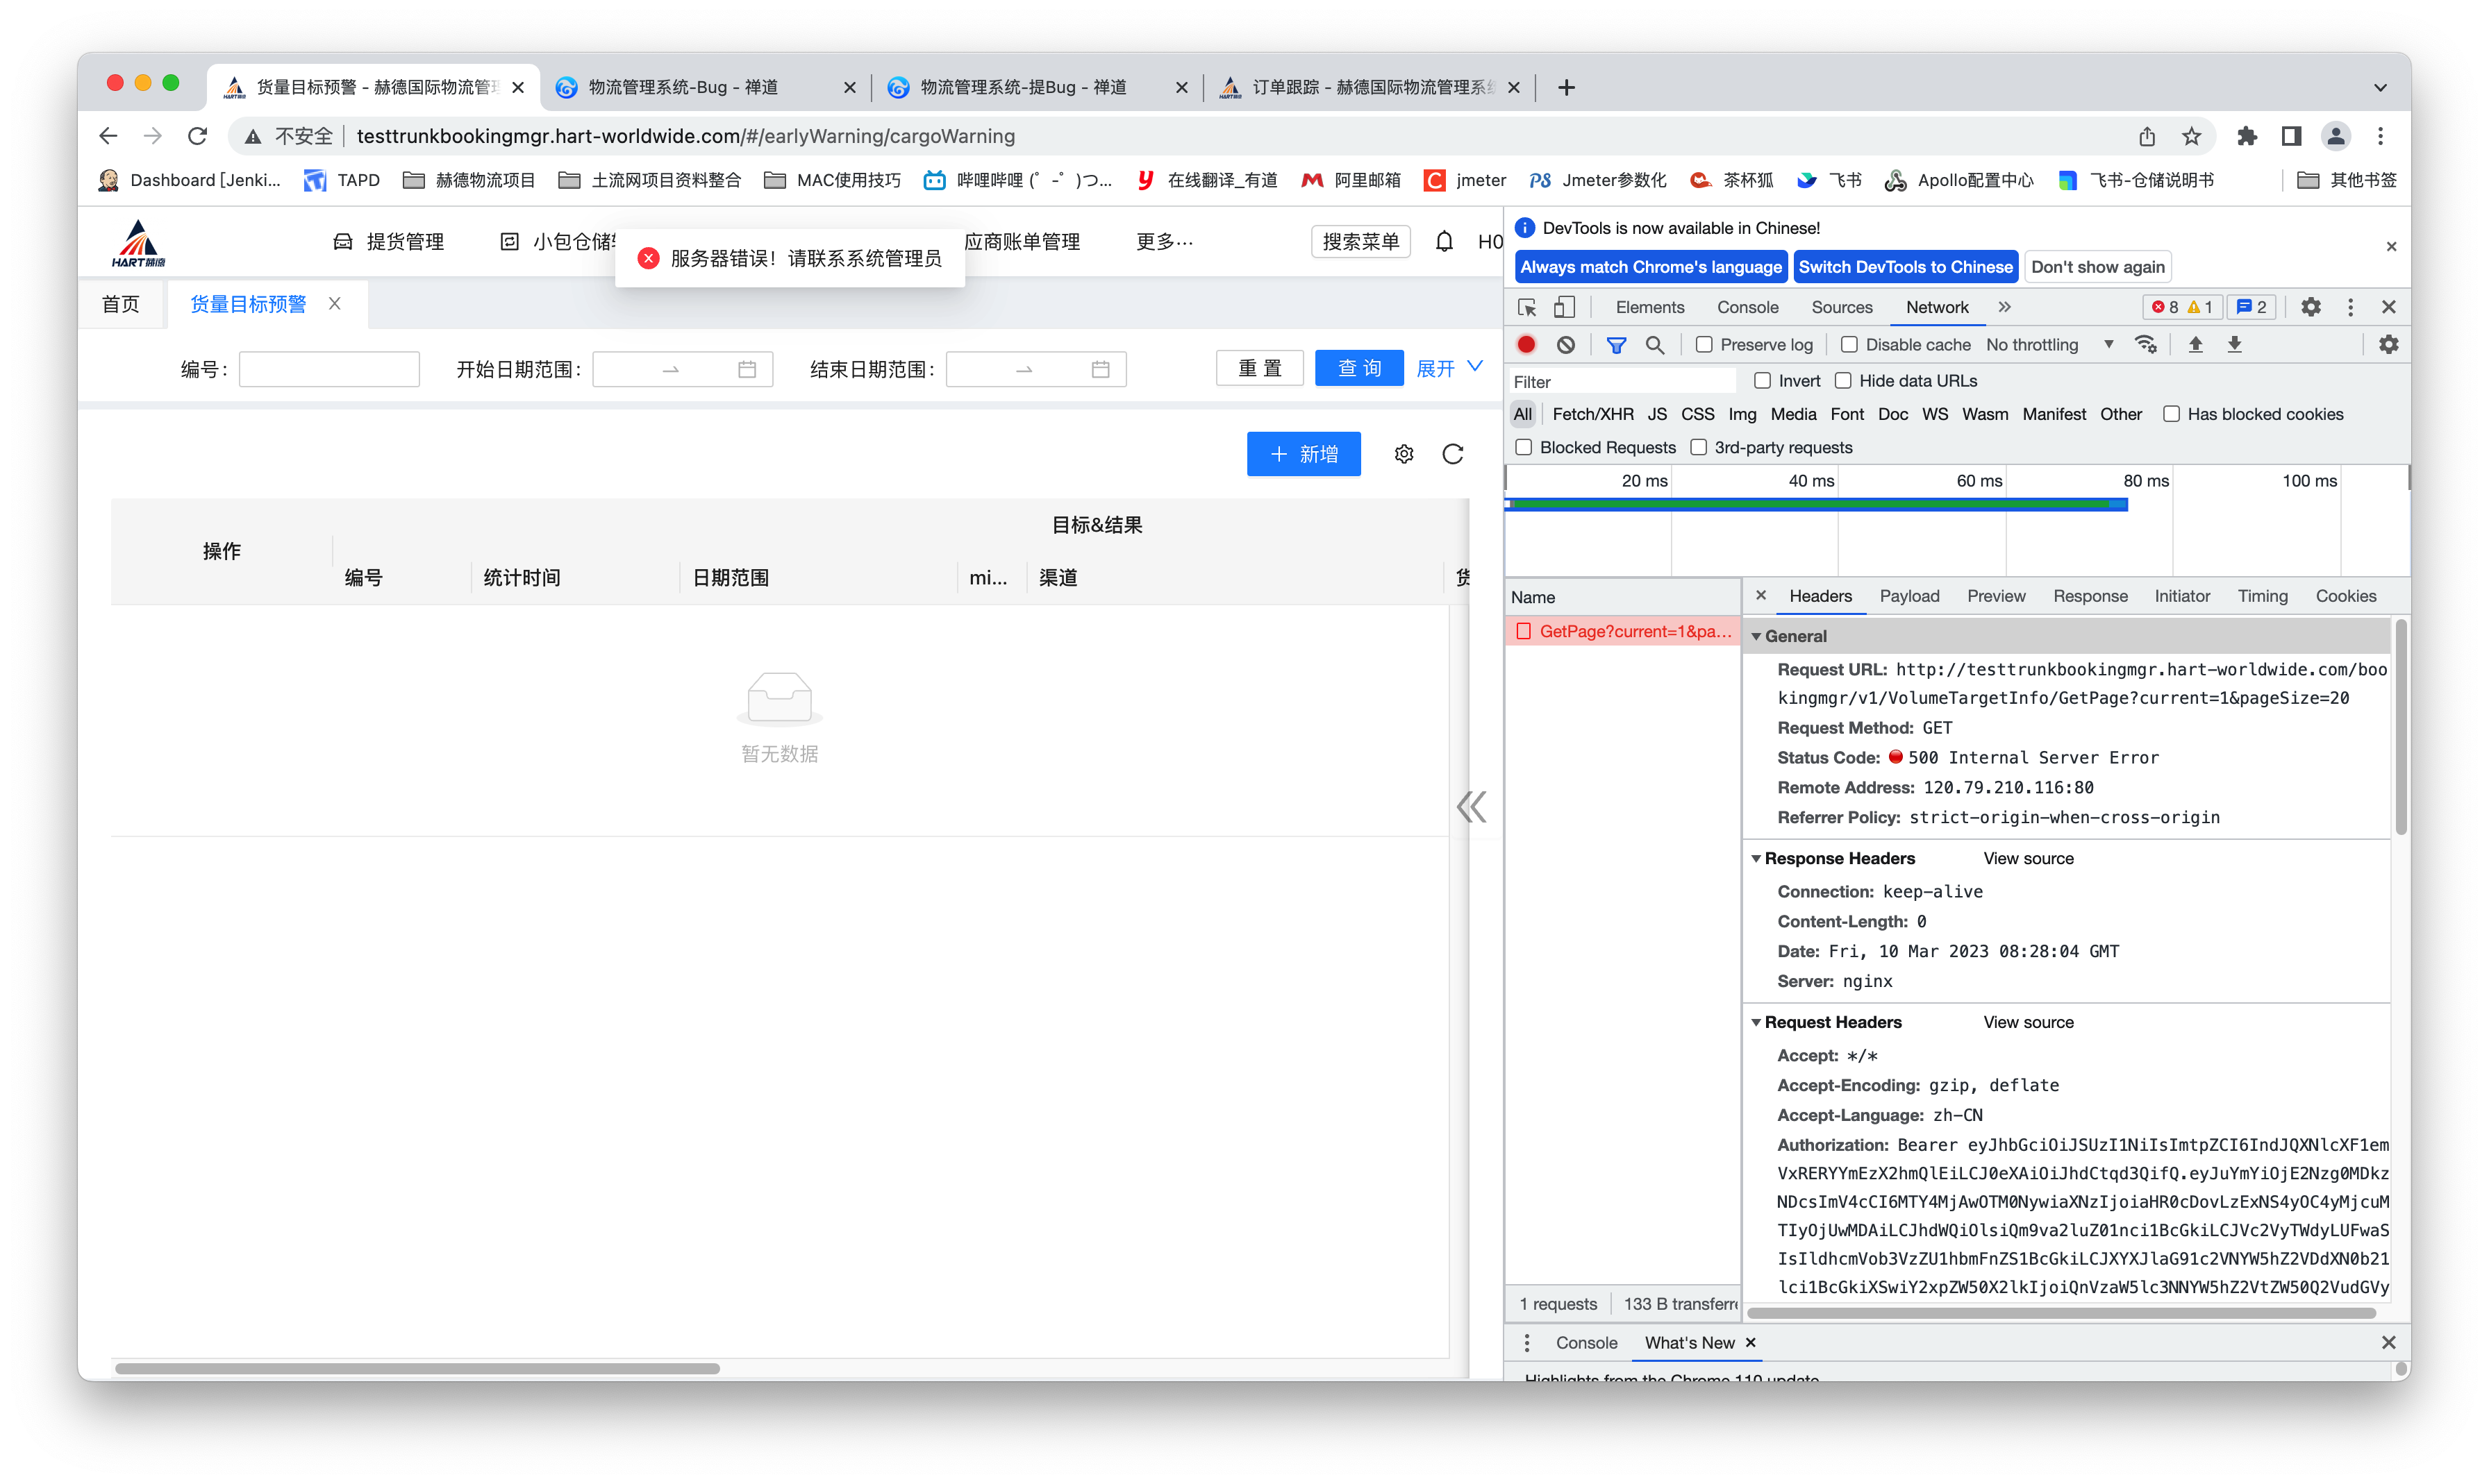Switch to the Response tab

(x=2090, y=596)
